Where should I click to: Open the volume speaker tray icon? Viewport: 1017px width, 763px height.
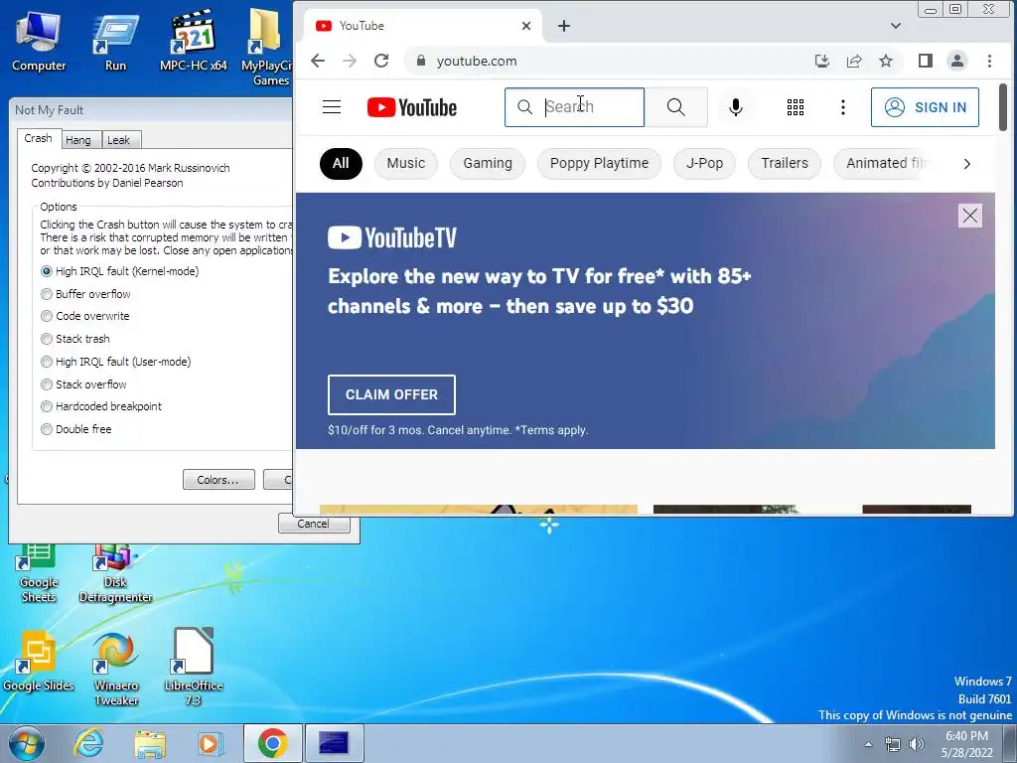click(917, 744)
